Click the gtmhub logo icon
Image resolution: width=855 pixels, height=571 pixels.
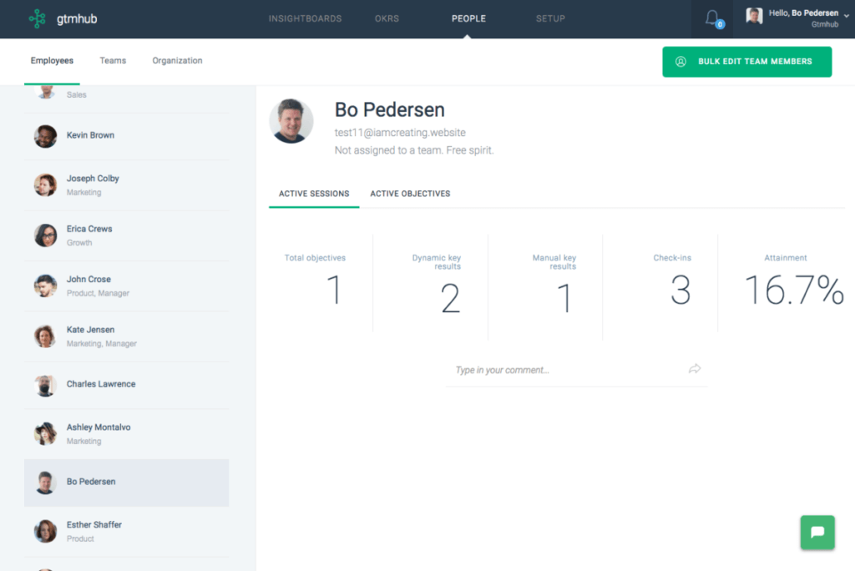(x=35, y=18)
